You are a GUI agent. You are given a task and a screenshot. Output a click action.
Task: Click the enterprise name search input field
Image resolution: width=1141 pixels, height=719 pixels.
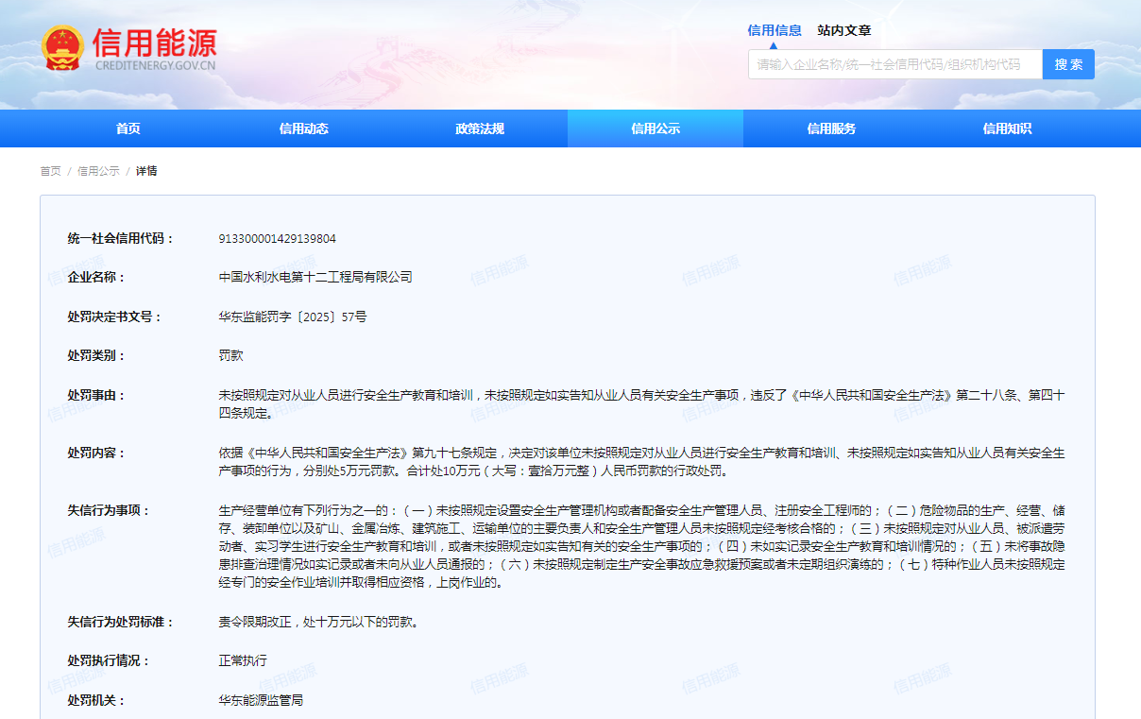[894, 64]
